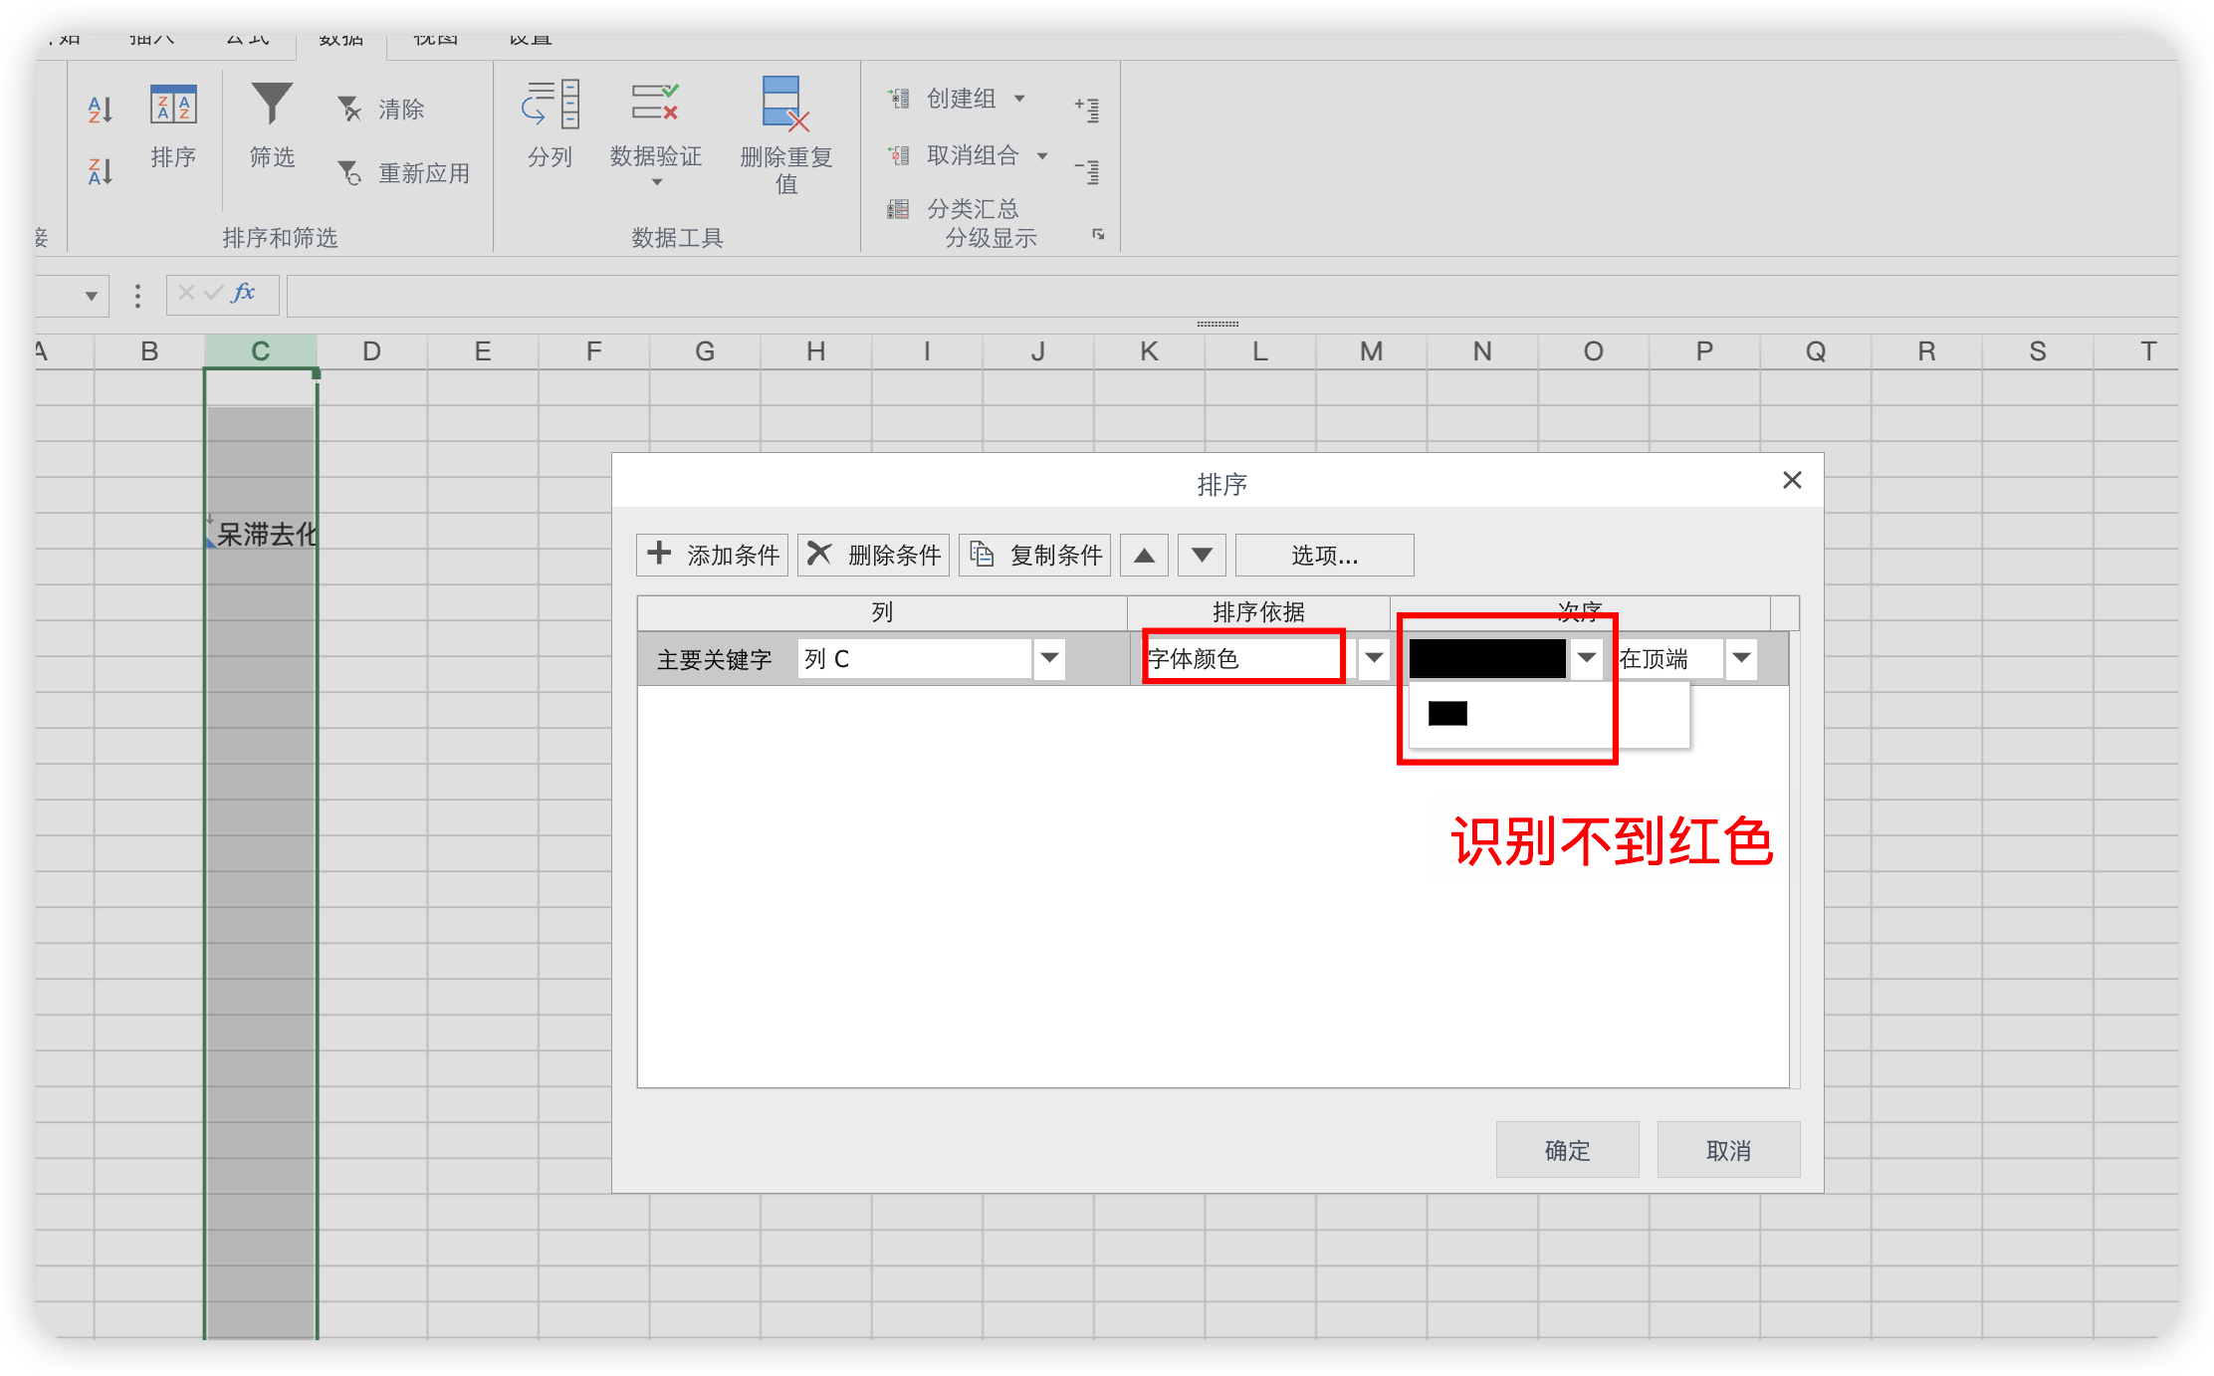Select column G header
Image resolution: width=2214 pixels, height=1376 pixels.
point(705,350)
